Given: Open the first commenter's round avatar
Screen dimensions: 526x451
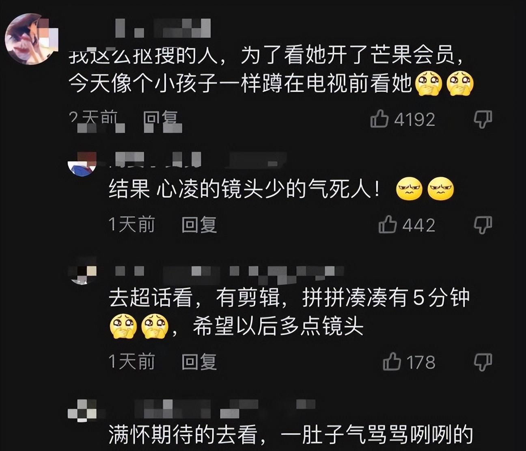Looking at the screenshot, I should [31, 39].
